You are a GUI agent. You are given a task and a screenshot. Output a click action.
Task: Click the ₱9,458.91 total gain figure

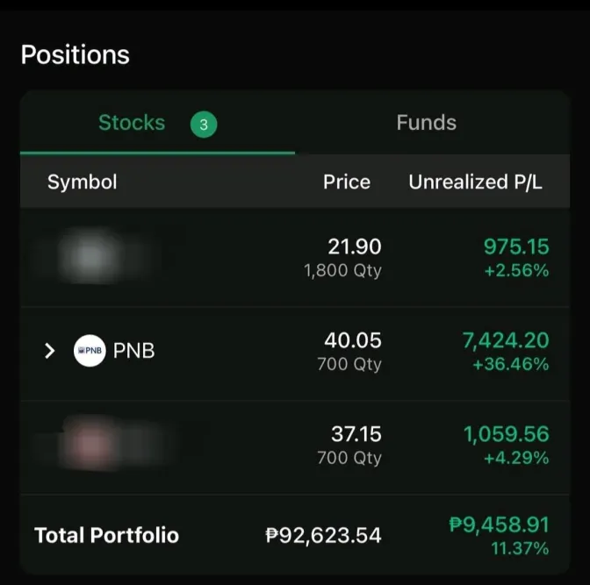[x=499, y=524]
